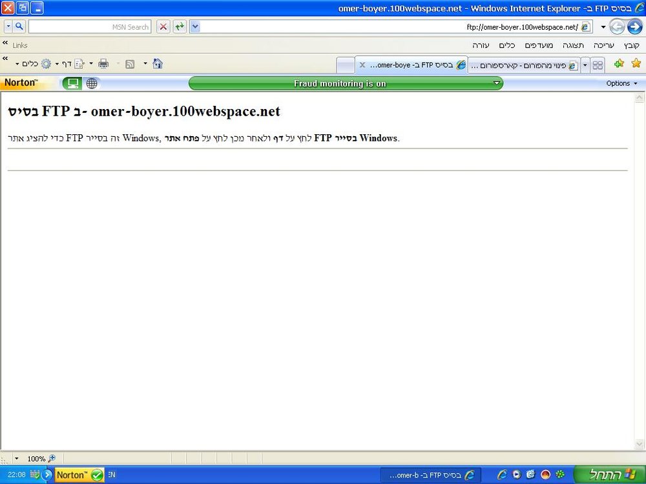The width and height of the screenshot is (646, 484).
Task: Open the קובץ (File) menu
Action: [631, 45]
